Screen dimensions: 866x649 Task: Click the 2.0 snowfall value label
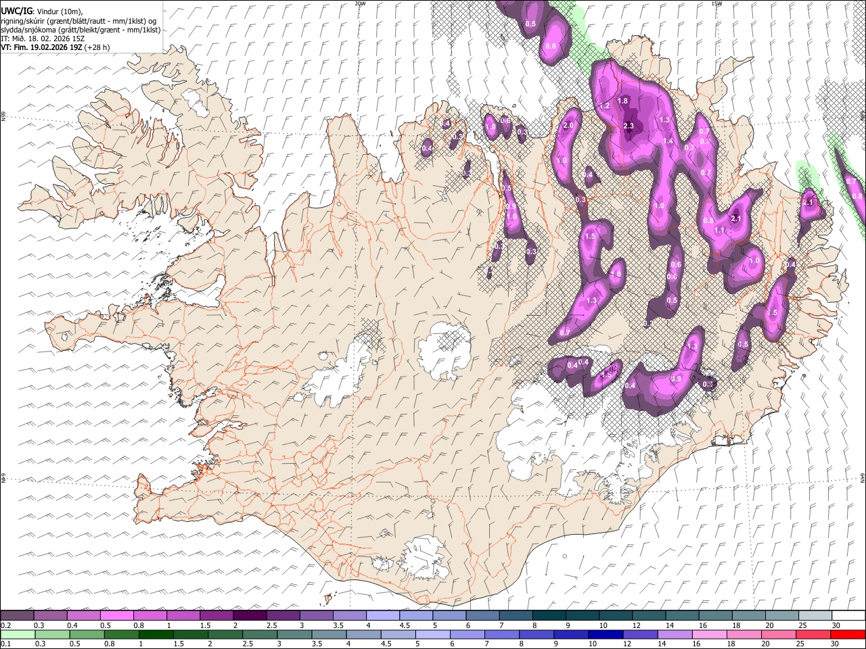[568, 126]
